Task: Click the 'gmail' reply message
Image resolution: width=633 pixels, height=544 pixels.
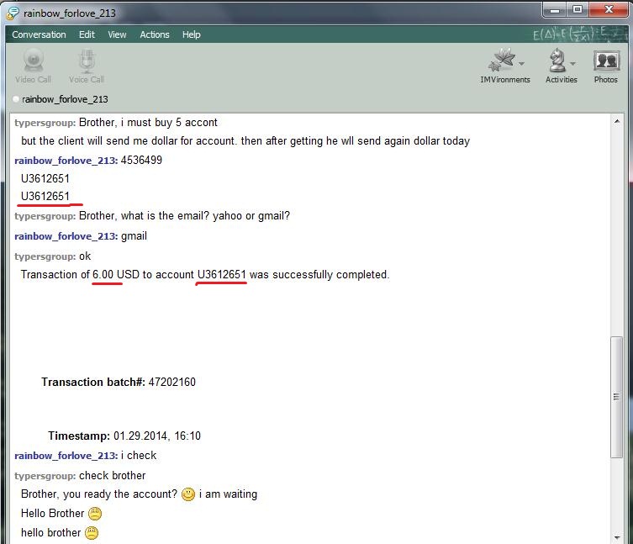Action: (x=134, y=236)
